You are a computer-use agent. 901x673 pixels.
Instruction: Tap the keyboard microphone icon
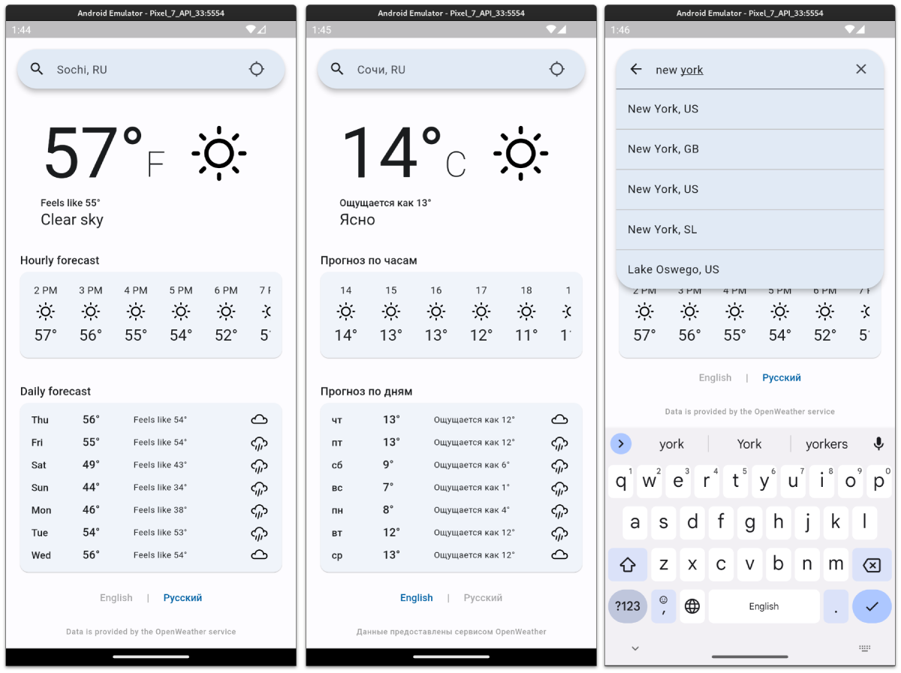pos(878,443)
